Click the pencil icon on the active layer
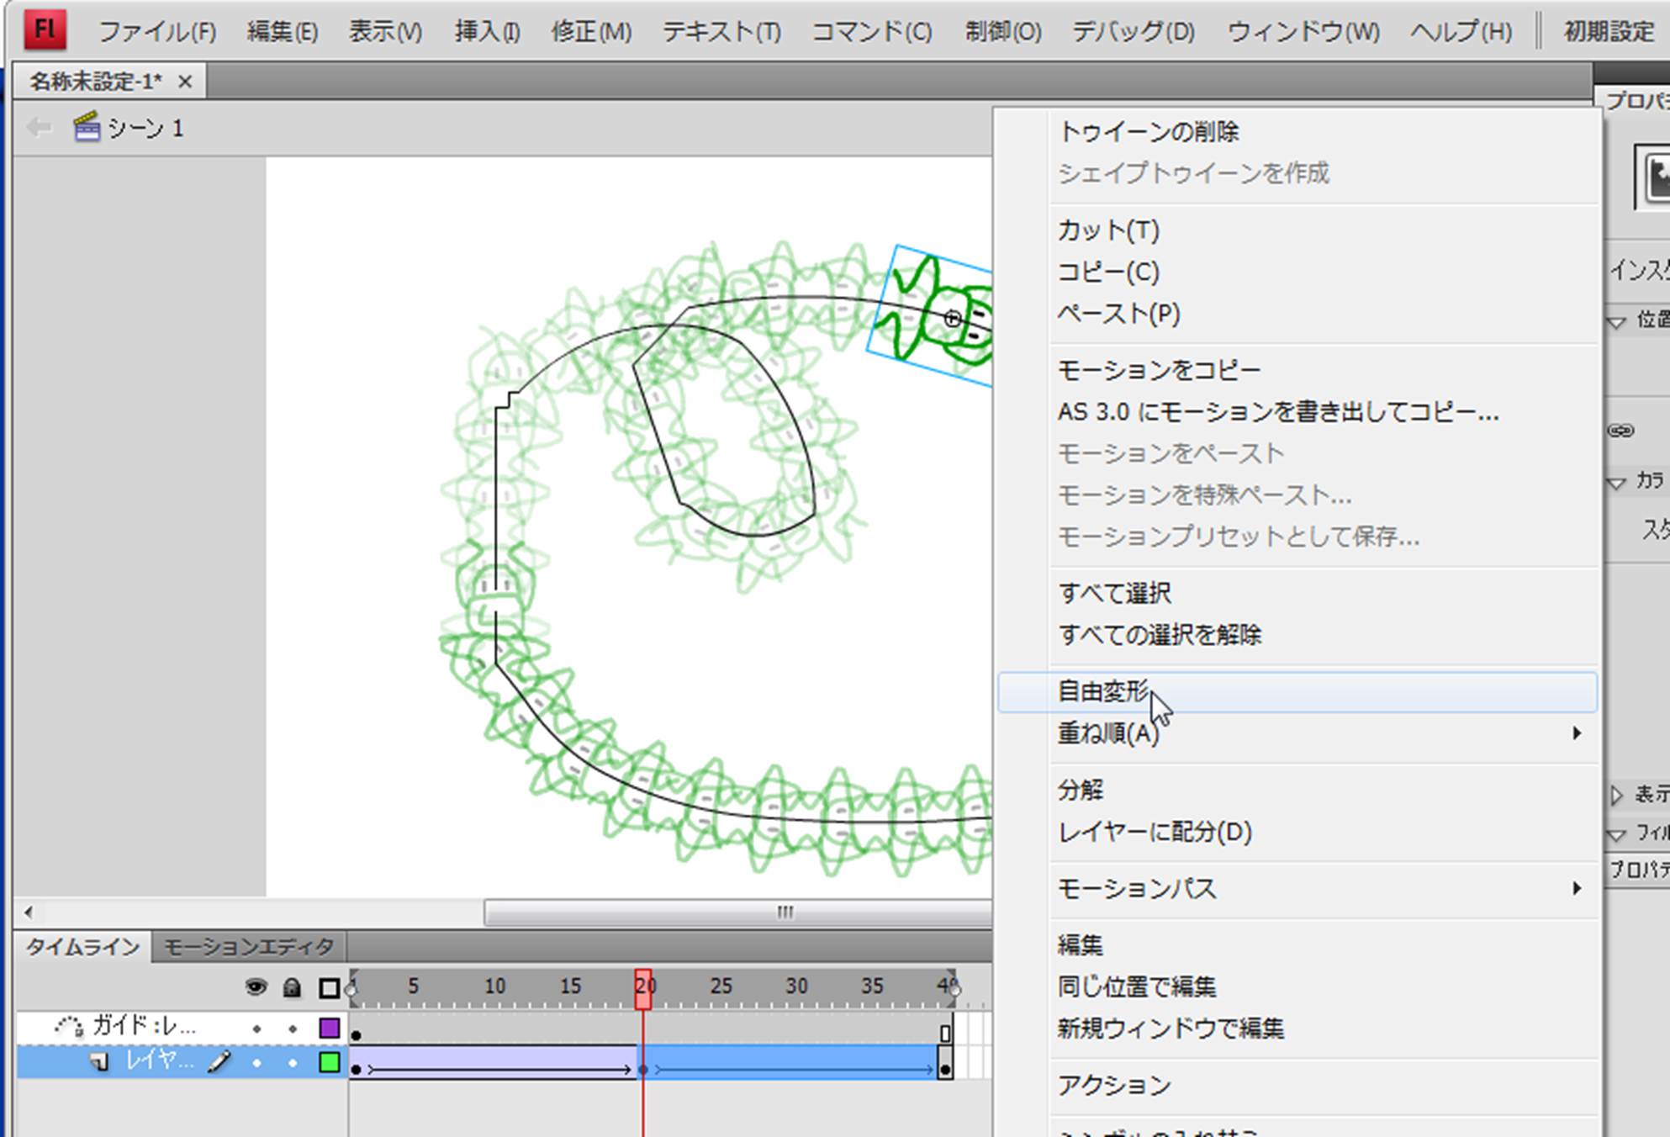 pyautogui.click(x=219, y=1062)
